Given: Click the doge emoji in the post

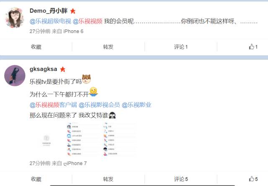Looking at the screenshot, I should coord(86,79).
